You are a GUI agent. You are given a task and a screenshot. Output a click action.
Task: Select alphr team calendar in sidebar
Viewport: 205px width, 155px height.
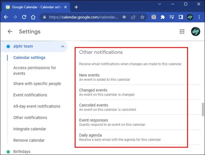click(x=23, y=46)
